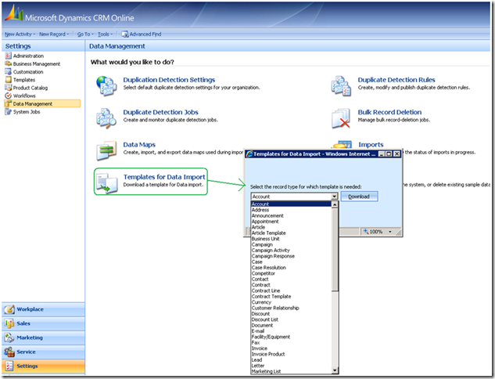Select System Jobs in Settings tree

[x=27, y=112]
